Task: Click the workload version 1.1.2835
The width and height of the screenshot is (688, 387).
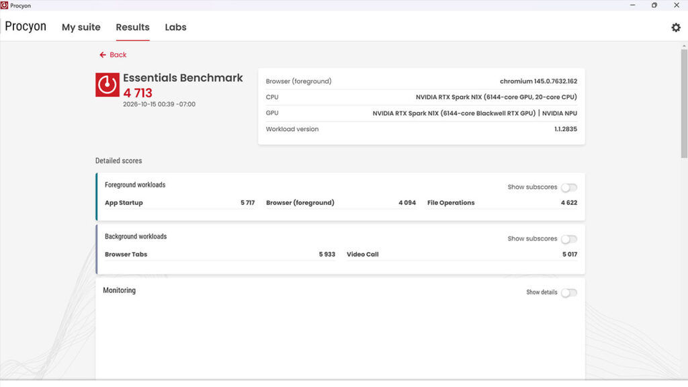Action: [566, 129]
